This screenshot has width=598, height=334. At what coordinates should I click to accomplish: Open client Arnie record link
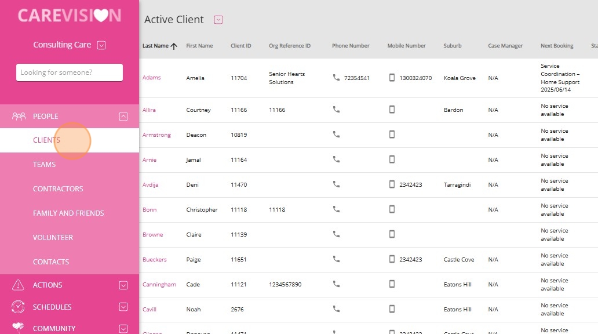(149, 159)
